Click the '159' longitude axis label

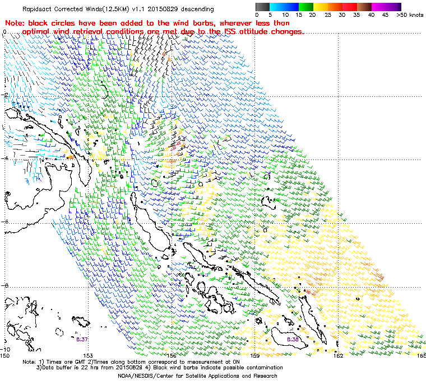(255, 355)
